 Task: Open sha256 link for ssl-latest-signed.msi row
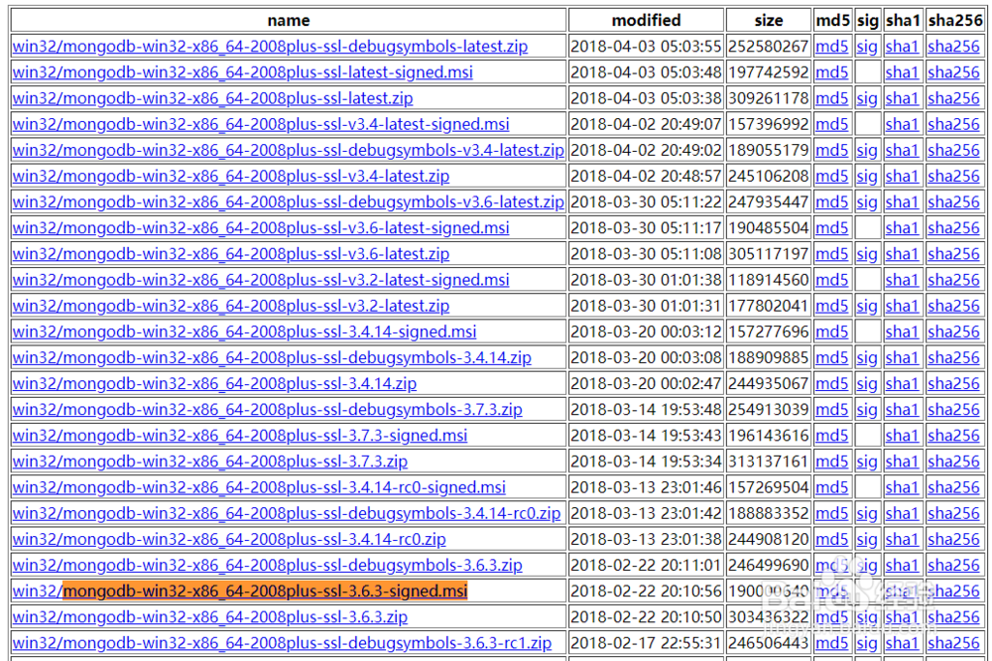coord(953,72)
